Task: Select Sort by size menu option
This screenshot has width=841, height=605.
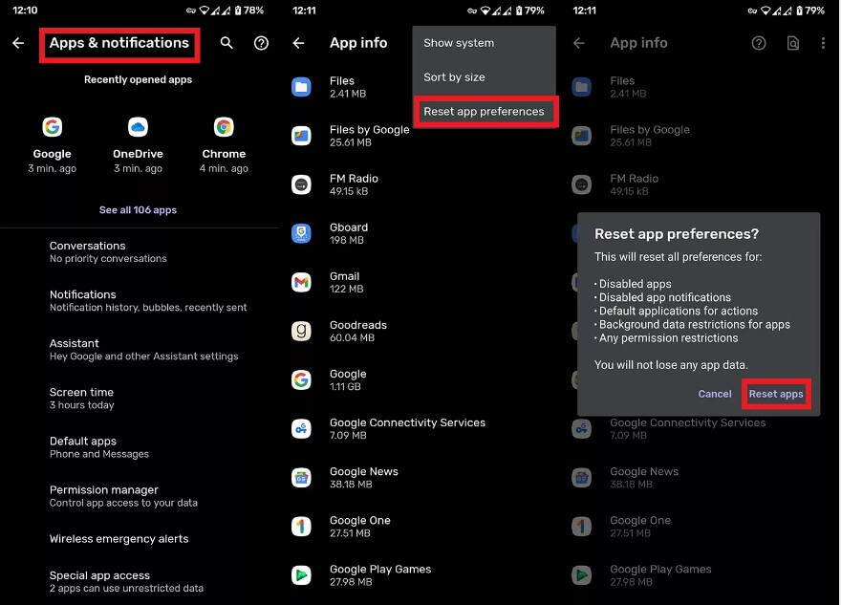Action: (484, 77)
